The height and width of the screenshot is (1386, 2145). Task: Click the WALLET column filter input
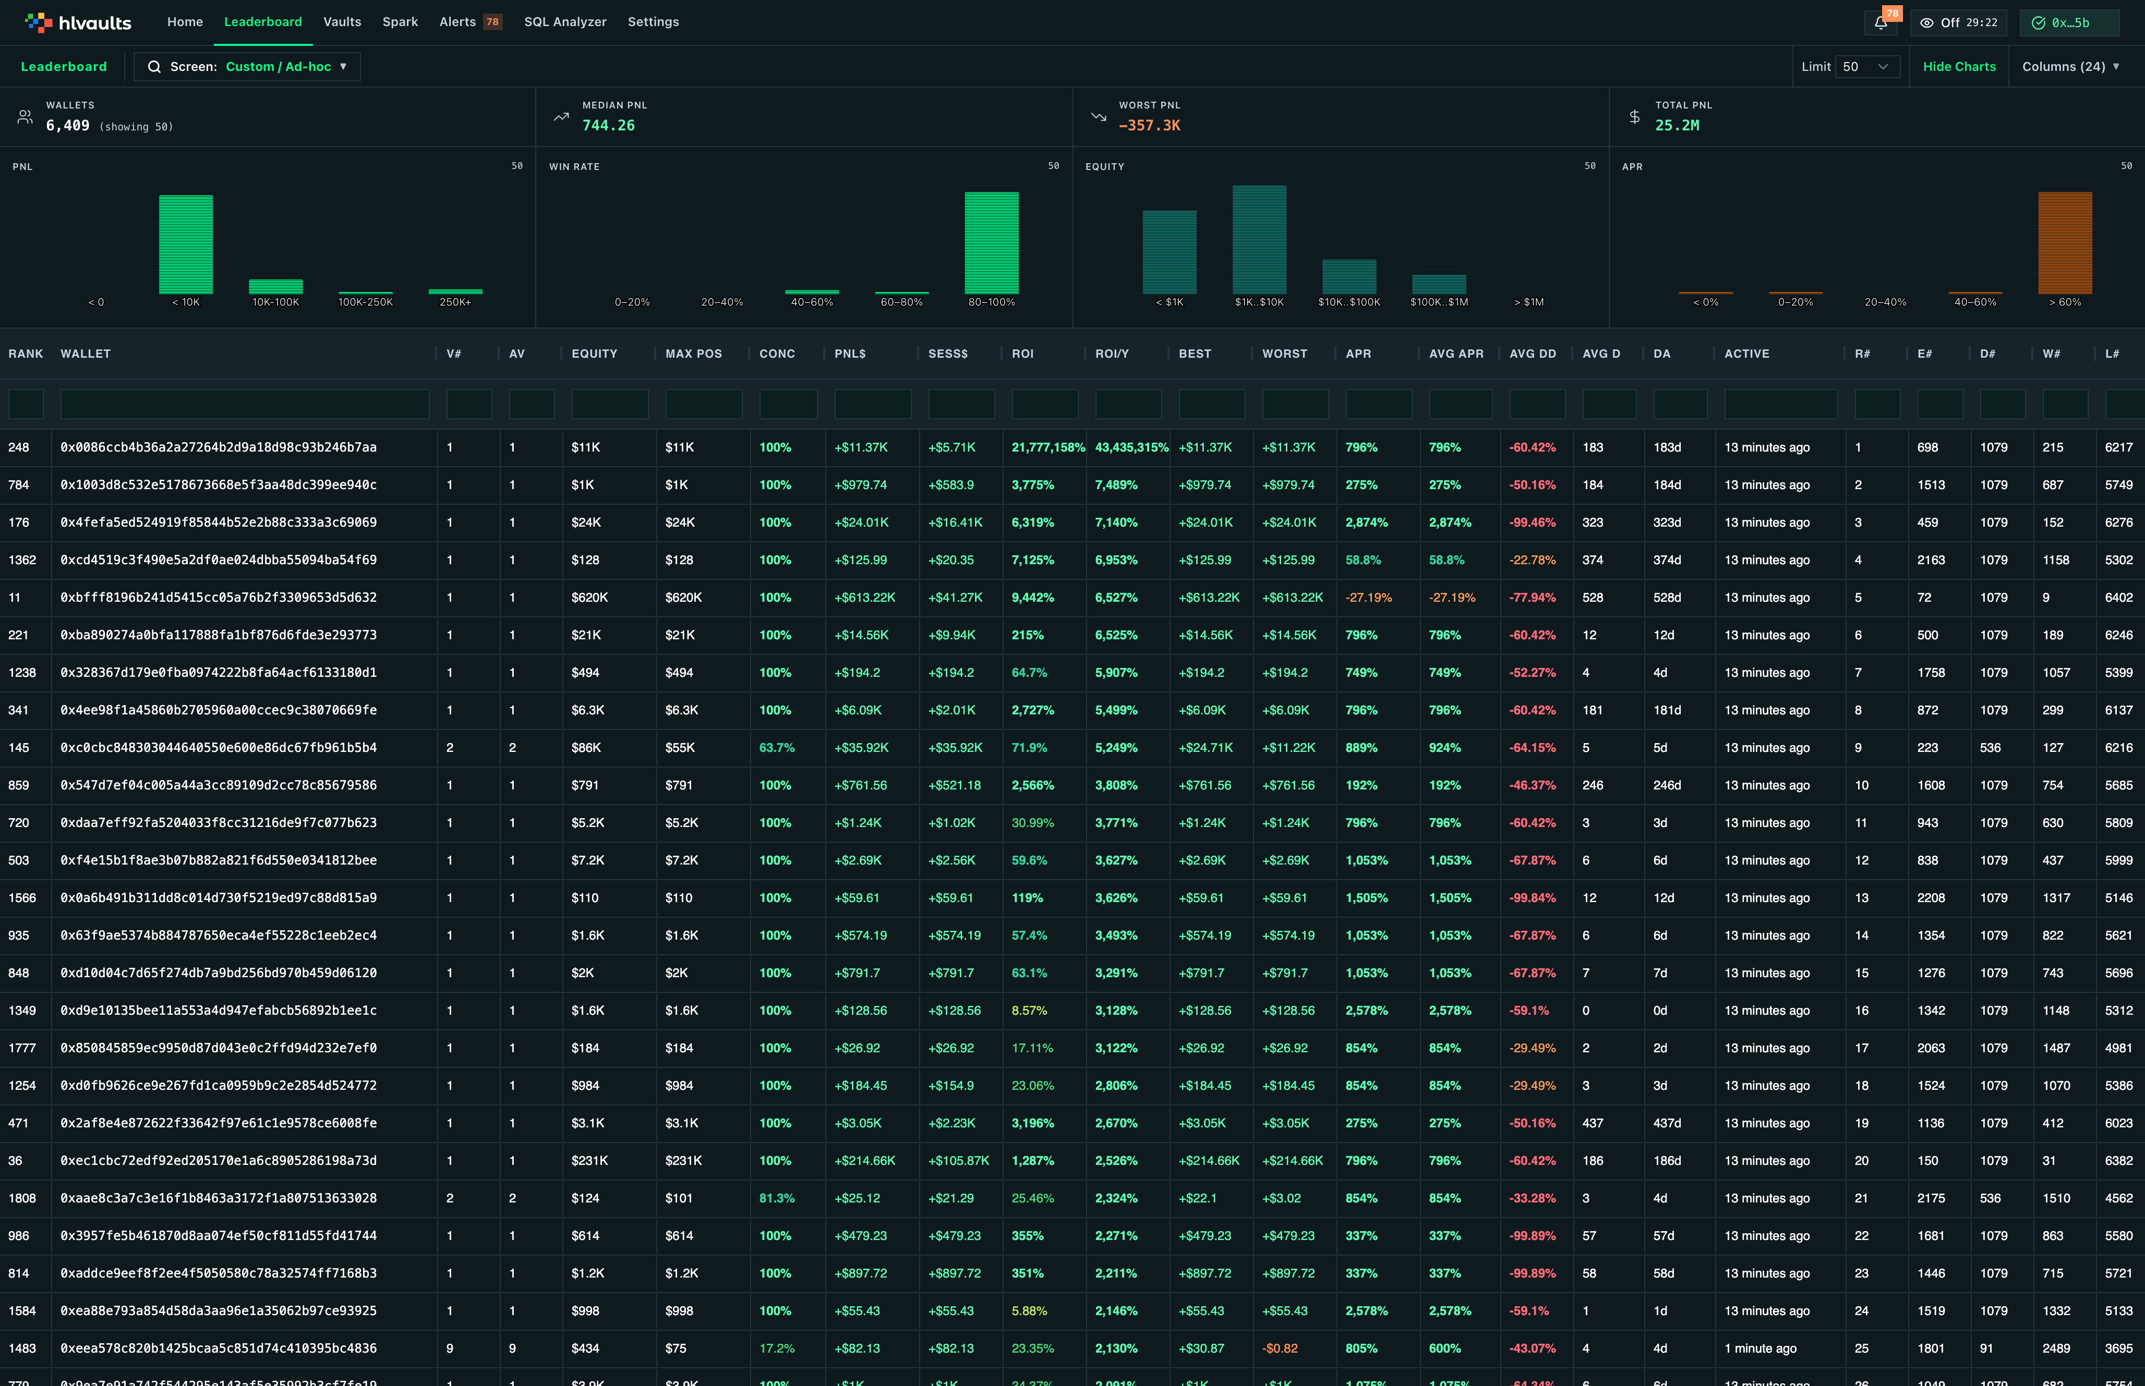245,404
